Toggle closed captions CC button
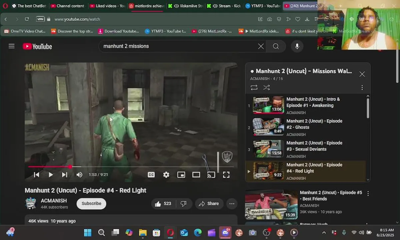This screenshot has height=240, width=400. click(151, 175)
